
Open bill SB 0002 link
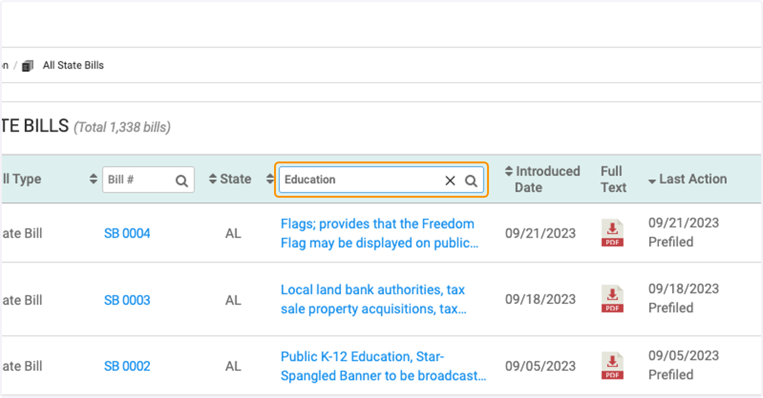(x=127, y=366)
